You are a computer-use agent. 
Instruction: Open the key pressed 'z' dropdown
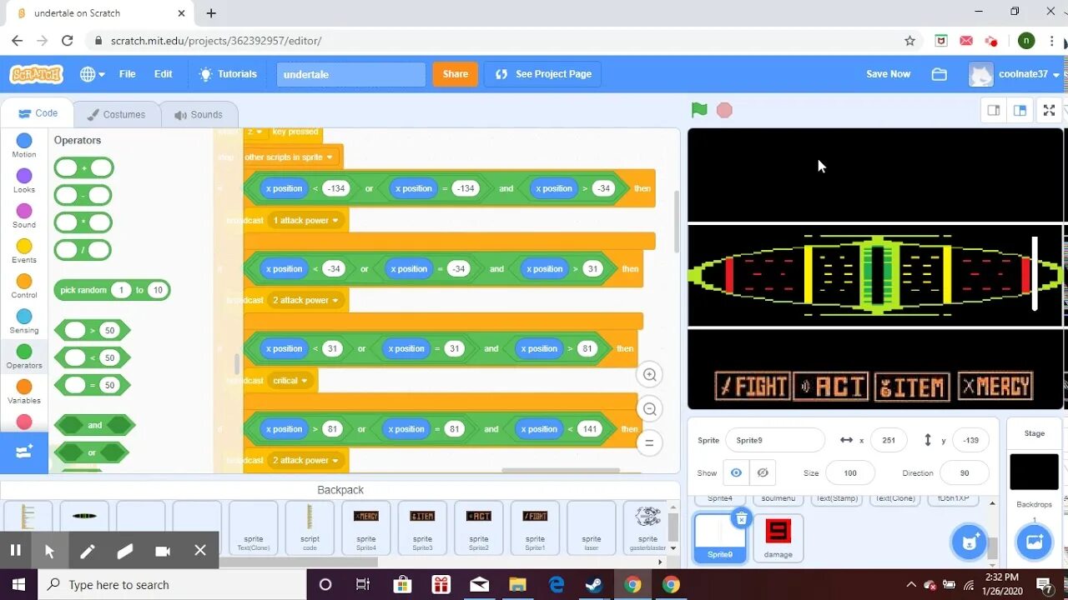[254, 132]
